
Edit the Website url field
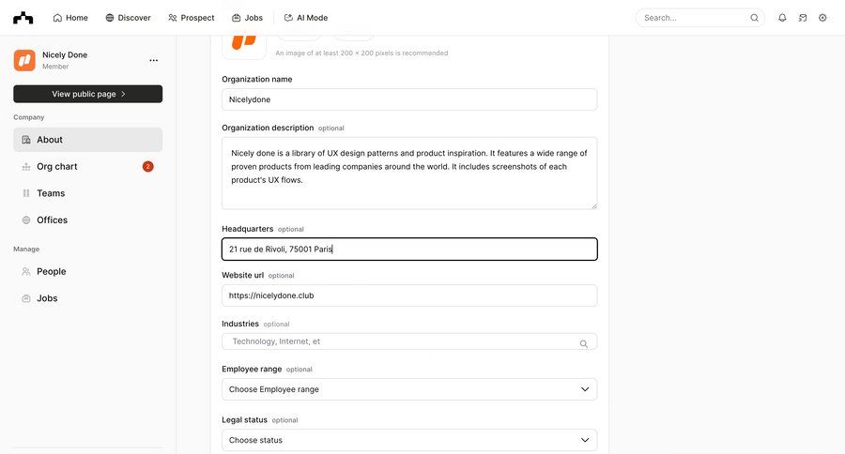pyautogui.click(x=409, y=295)
